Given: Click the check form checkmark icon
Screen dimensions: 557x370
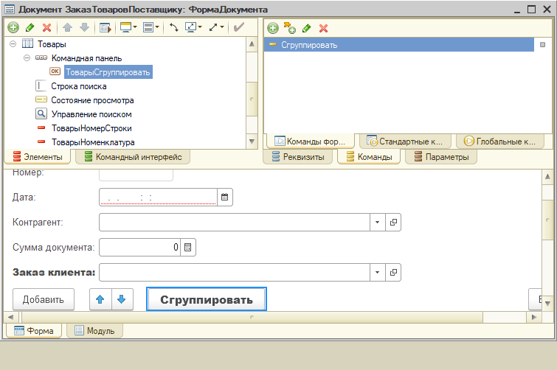Looking at the screenshot, I should click(x=238, y=27).
